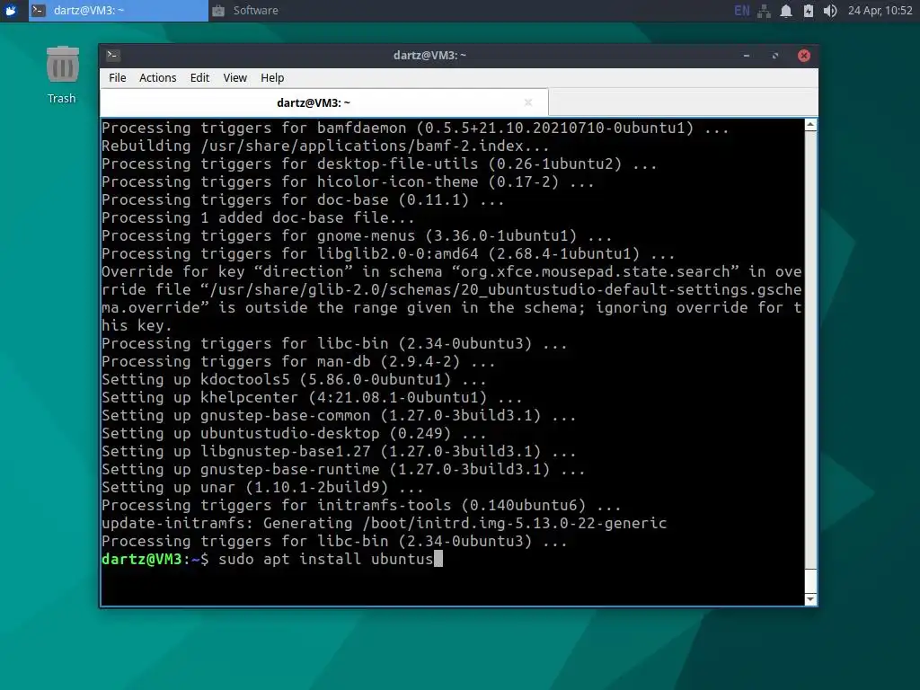Viewport: 920px width, 690px height.
Task: Click the green prompt text dartz@VM3
Action: click(x=141, y=559)
